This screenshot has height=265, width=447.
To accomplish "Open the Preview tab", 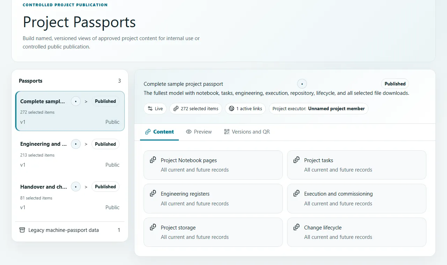I will [x=199, y=132].
